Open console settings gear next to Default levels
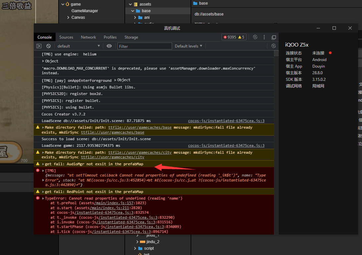 (x=274, y=46)
